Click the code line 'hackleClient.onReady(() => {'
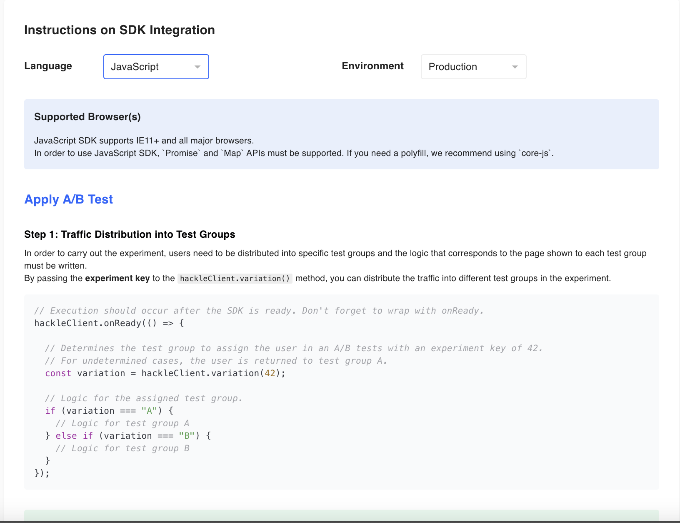The height and width of the screenshot is (523, 680). [109, 323]
